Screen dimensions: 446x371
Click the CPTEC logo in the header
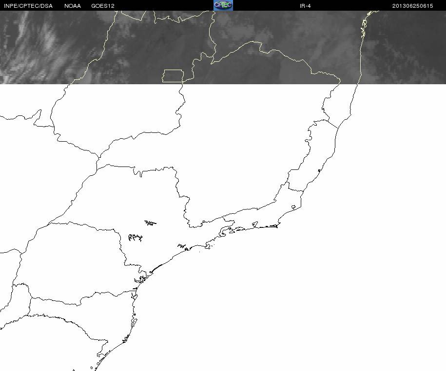click(x=223, y=5)
